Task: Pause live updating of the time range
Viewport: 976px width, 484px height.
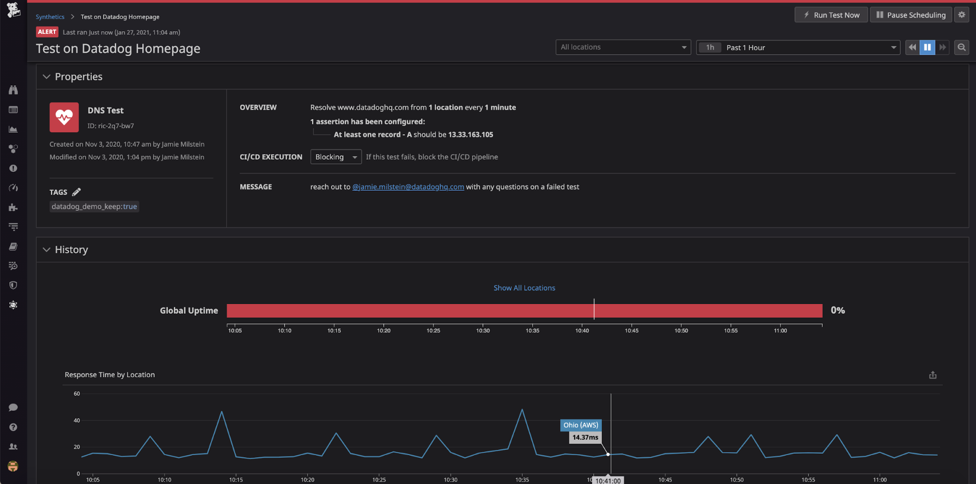Action: (927, 47)
